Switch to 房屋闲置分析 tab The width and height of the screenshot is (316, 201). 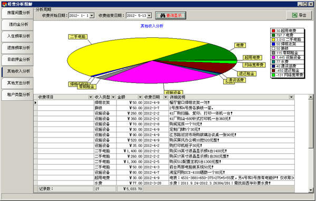click(x=18, y=13)
